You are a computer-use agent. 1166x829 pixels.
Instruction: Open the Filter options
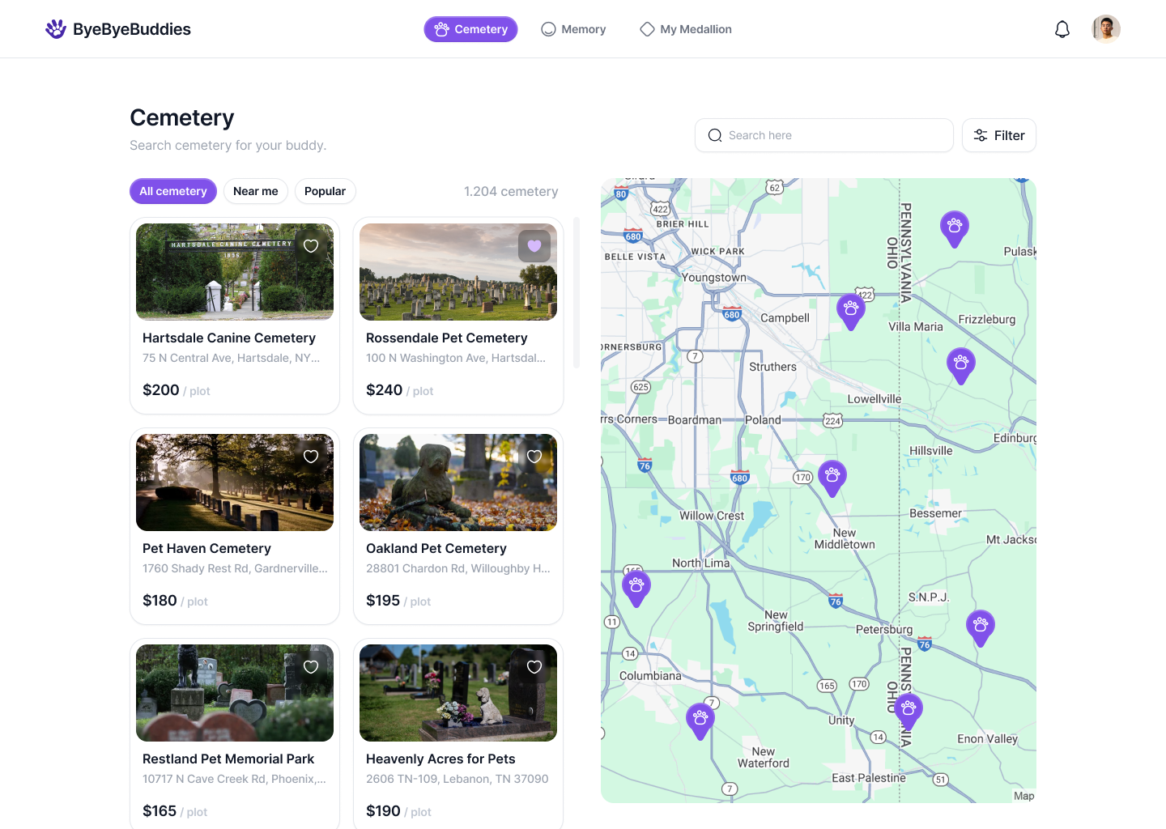point(999,135)
